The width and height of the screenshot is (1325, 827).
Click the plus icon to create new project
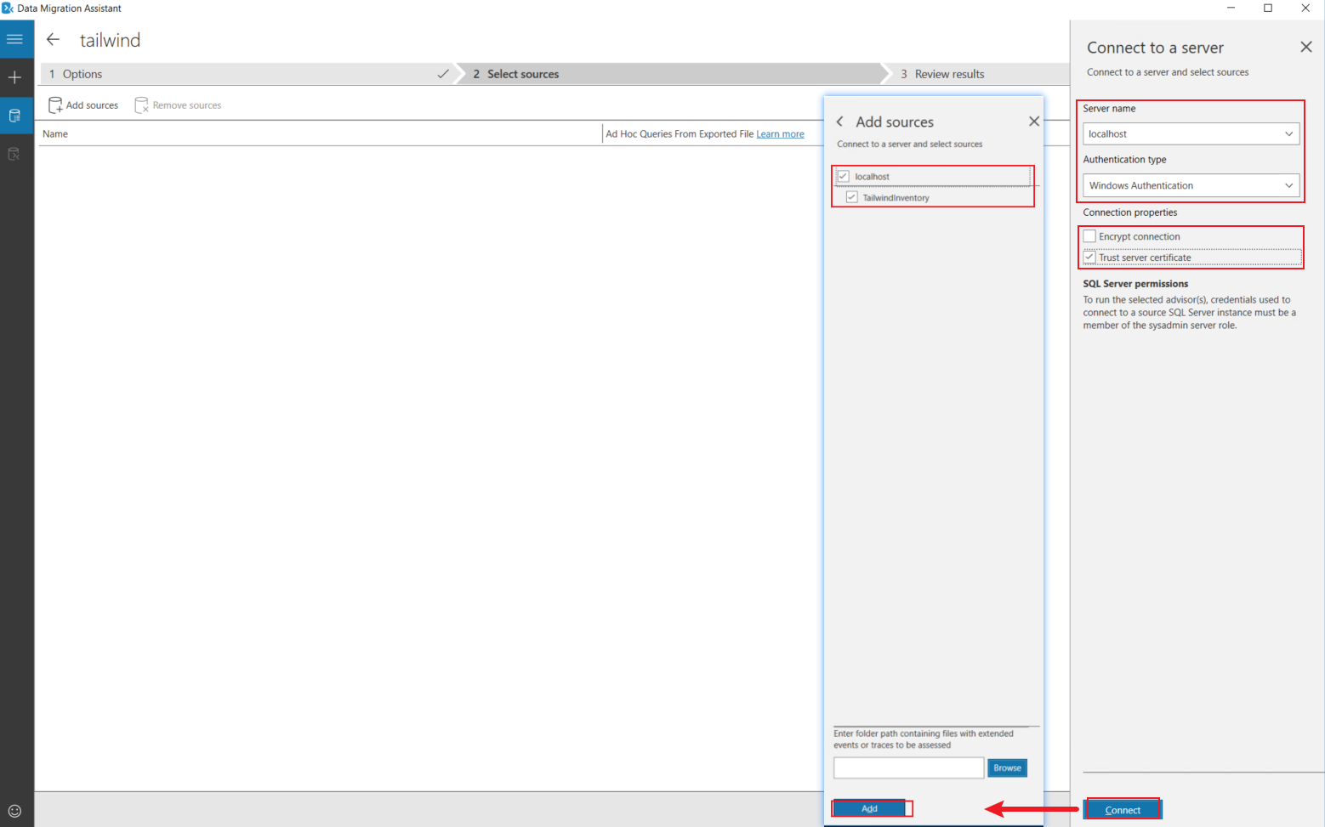[x=14, y=77]
